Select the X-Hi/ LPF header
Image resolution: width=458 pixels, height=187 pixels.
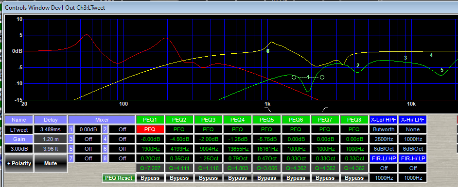coord(412,120)
